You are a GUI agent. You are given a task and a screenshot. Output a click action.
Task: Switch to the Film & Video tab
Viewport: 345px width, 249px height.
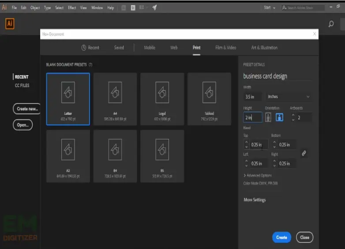(226, 48)
